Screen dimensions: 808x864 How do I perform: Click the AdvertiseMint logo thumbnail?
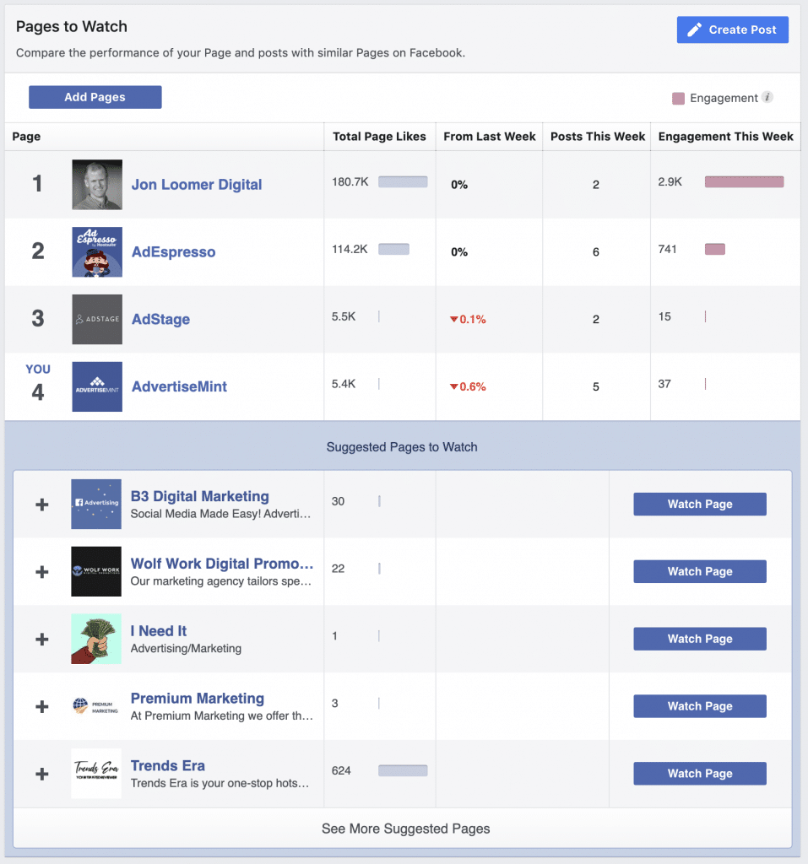(x=97, y=386)
